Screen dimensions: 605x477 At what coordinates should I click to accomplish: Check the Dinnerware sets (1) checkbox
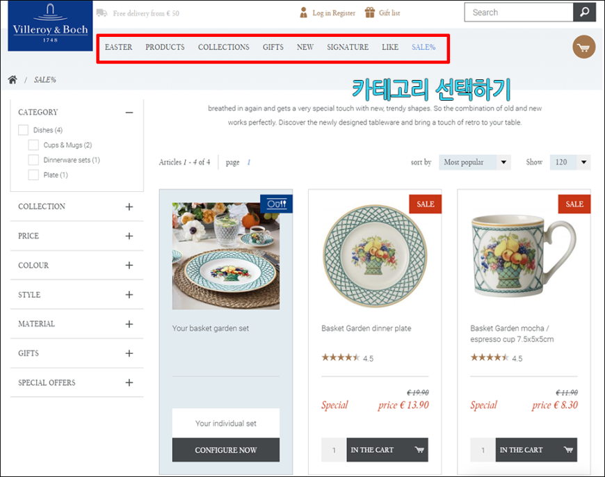point(33,160)
